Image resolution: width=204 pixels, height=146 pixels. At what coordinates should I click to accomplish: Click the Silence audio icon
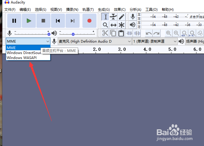pos(137,33)
